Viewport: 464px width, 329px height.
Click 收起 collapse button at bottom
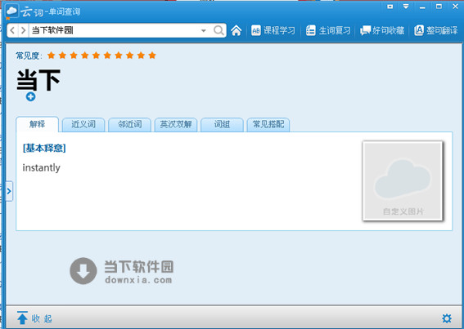[x=34, y=318]
